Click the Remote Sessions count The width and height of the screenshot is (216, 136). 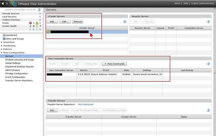pos(40,13)
